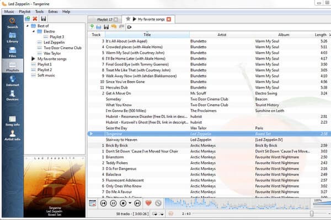Screen dimensions: 331x220
Task: Close the Playlist 17 tab
Action: [x=116, y=20]
